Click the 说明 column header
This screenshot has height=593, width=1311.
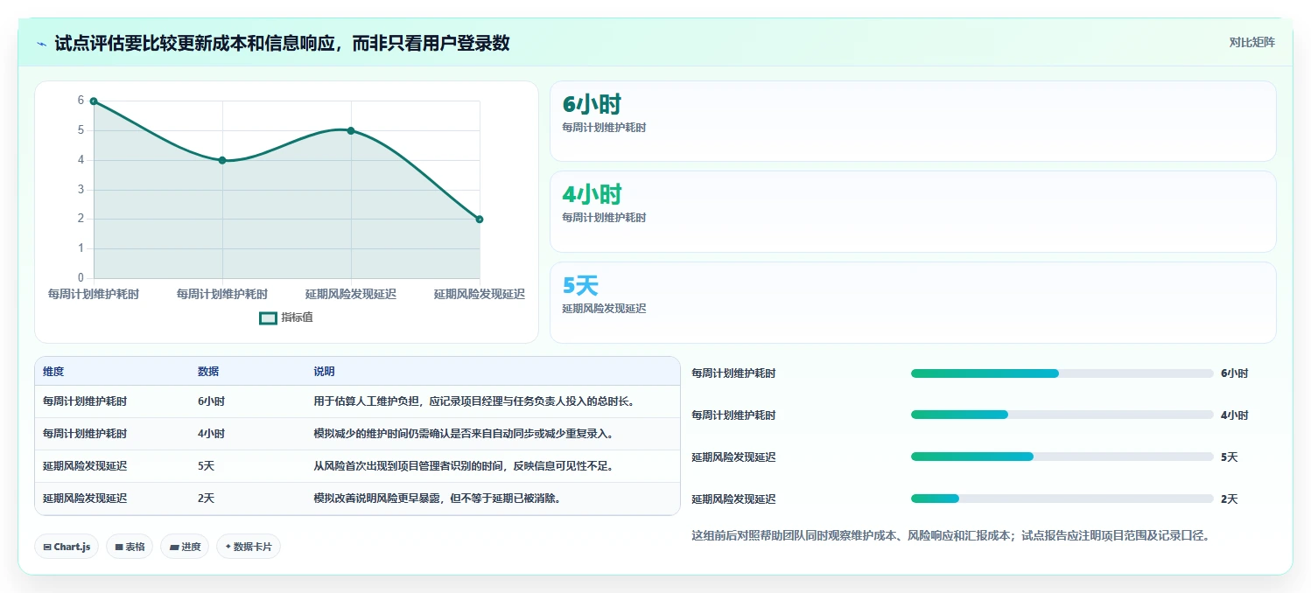click(x=324, y=372)
